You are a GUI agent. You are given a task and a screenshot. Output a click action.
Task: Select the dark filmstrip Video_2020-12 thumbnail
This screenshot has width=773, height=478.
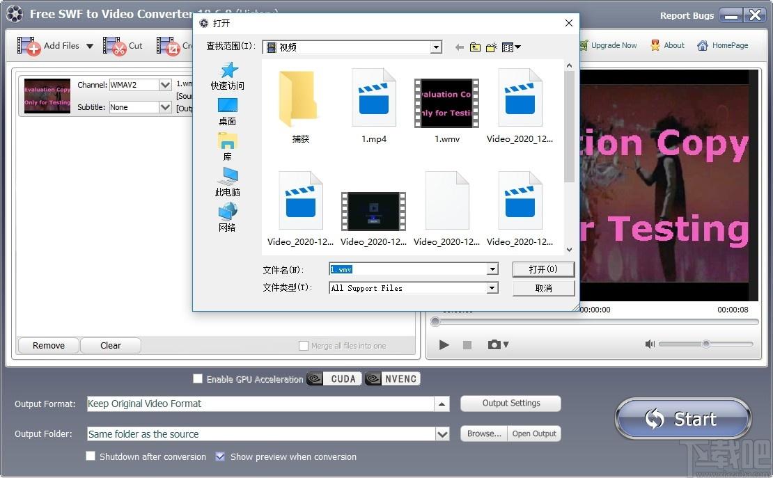(374, 212)
